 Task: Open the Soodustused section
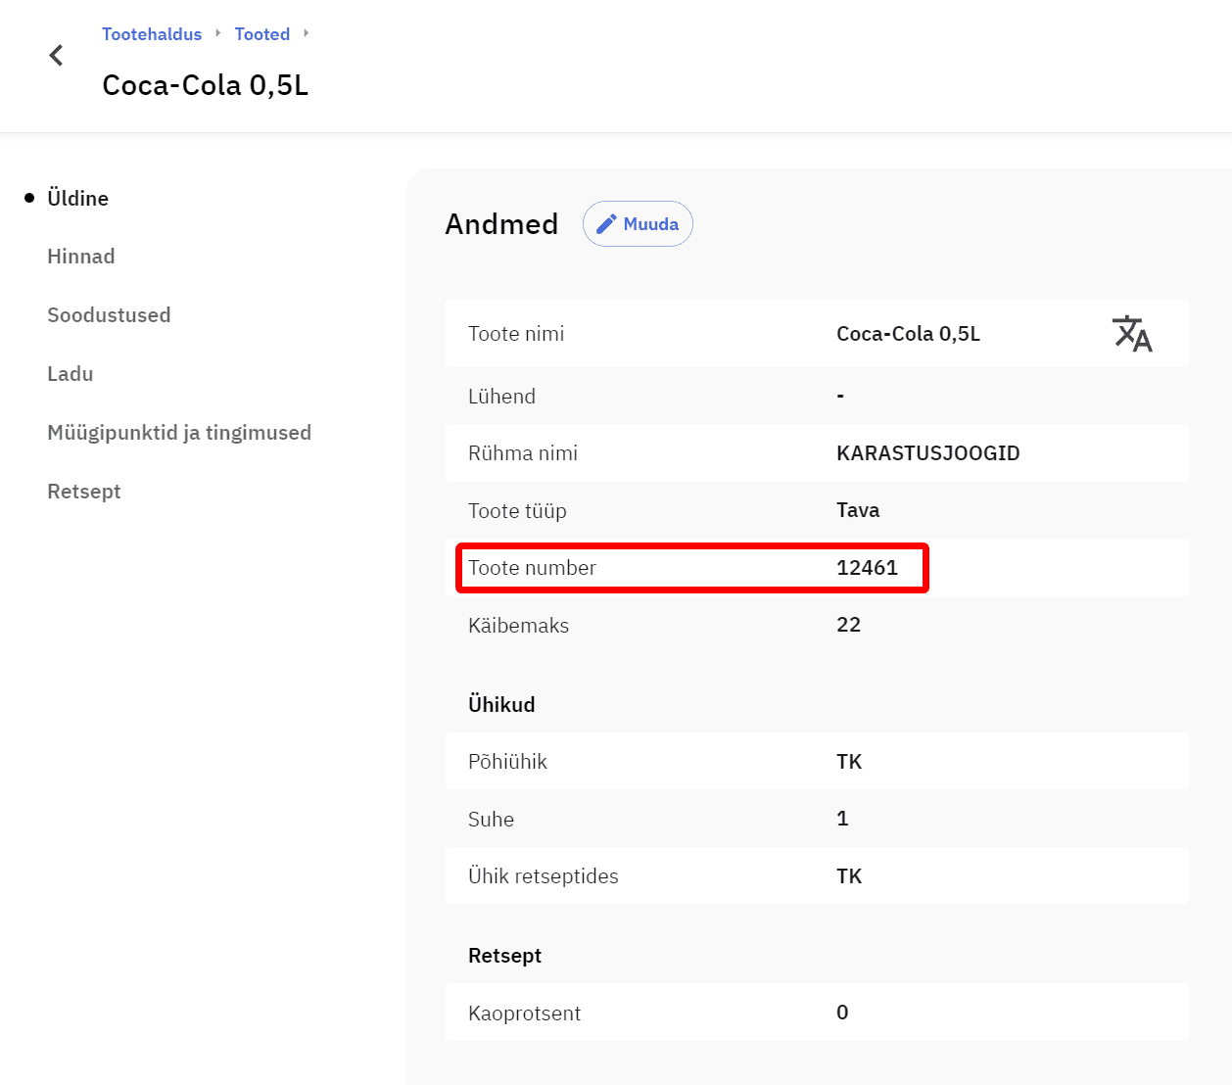tap(109, 315)
